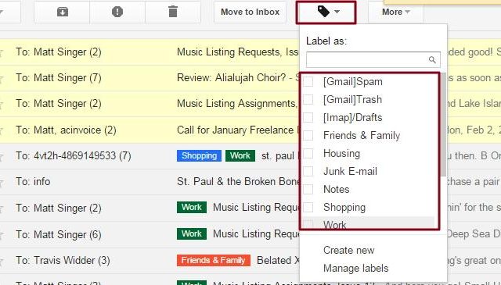Click the blue Shopping label tag on email
Image resolution: width=501 pixels, height=285 pixels.
pos(199,155)
